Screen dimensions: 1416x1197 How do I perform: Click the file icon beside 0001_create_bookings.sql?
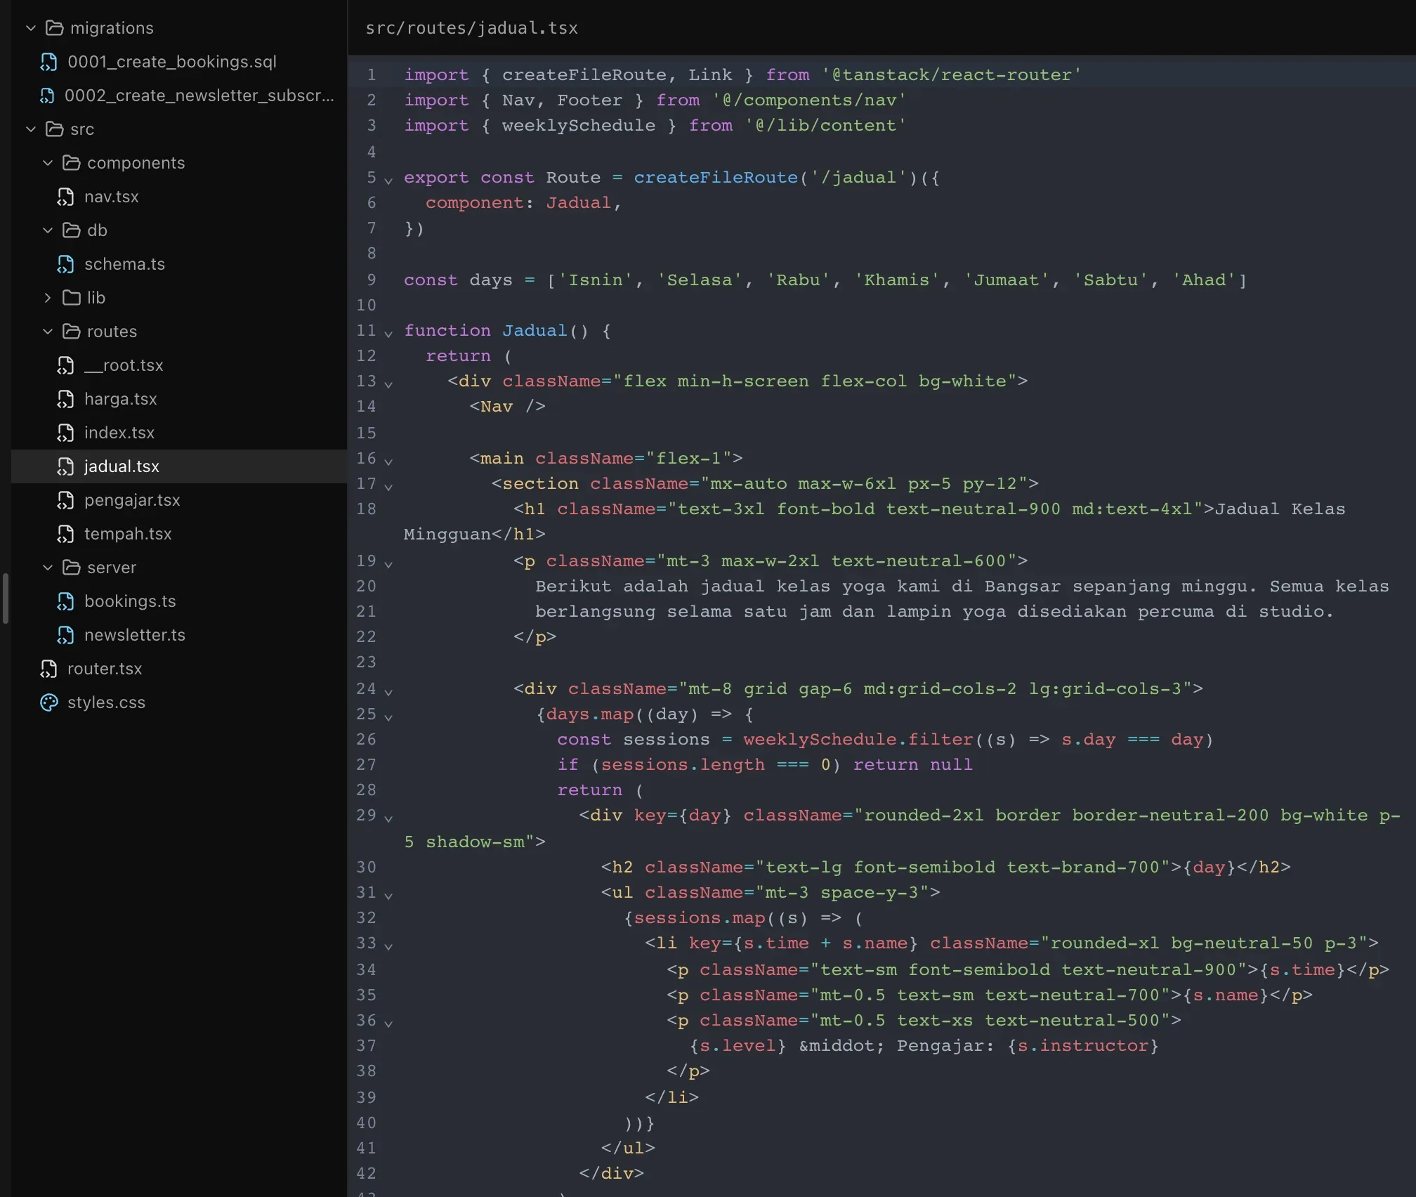pyautogui.click(x=48, y=62)
